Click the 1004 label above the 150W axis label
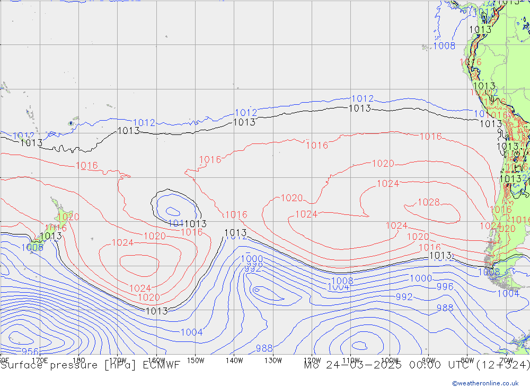 click(x=192, y=332)
